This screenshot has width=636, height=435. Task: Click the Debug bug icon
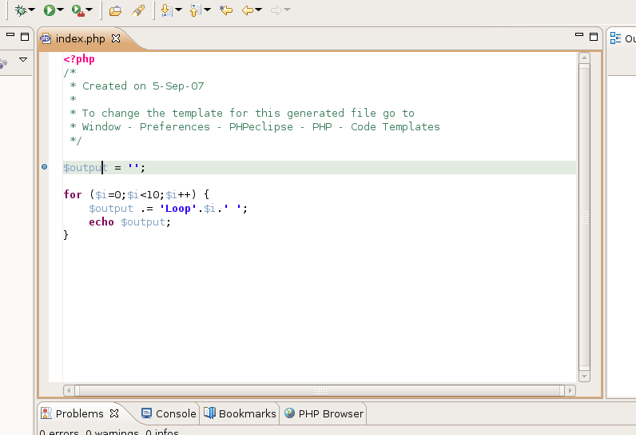click(20, 10)
